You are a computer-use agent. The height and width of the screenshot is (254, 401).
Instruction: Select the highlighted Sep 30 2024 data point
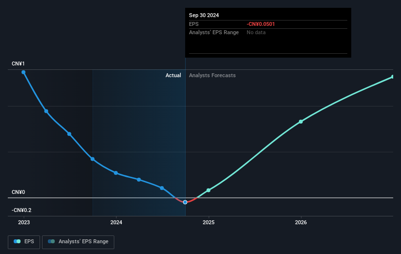click(185, 202)
